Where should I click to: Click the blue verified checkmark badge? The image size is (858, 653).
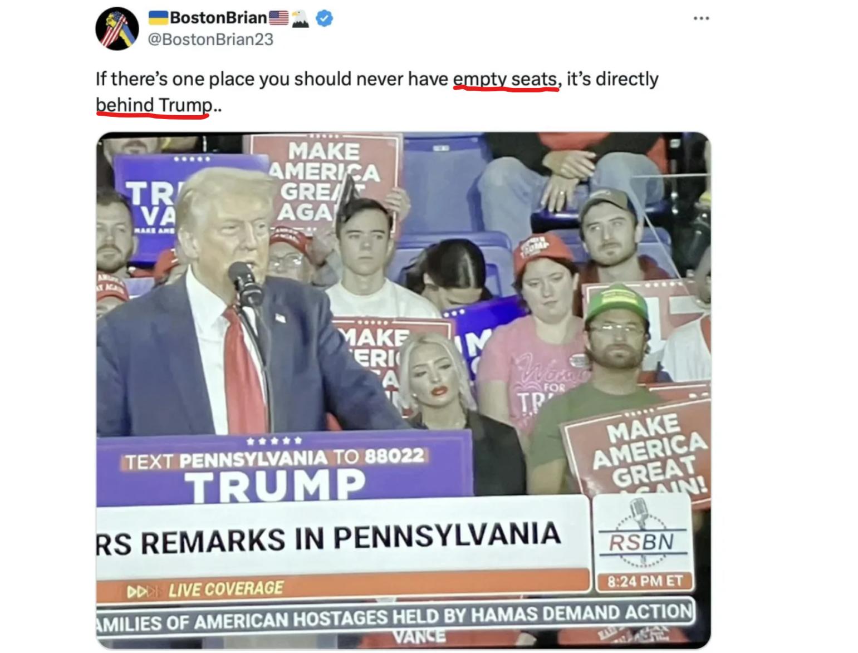(325, 18)
